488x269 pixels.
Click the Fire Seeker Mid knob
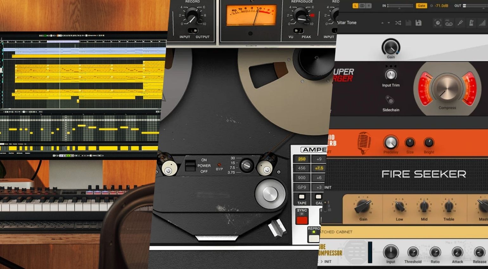424,206
